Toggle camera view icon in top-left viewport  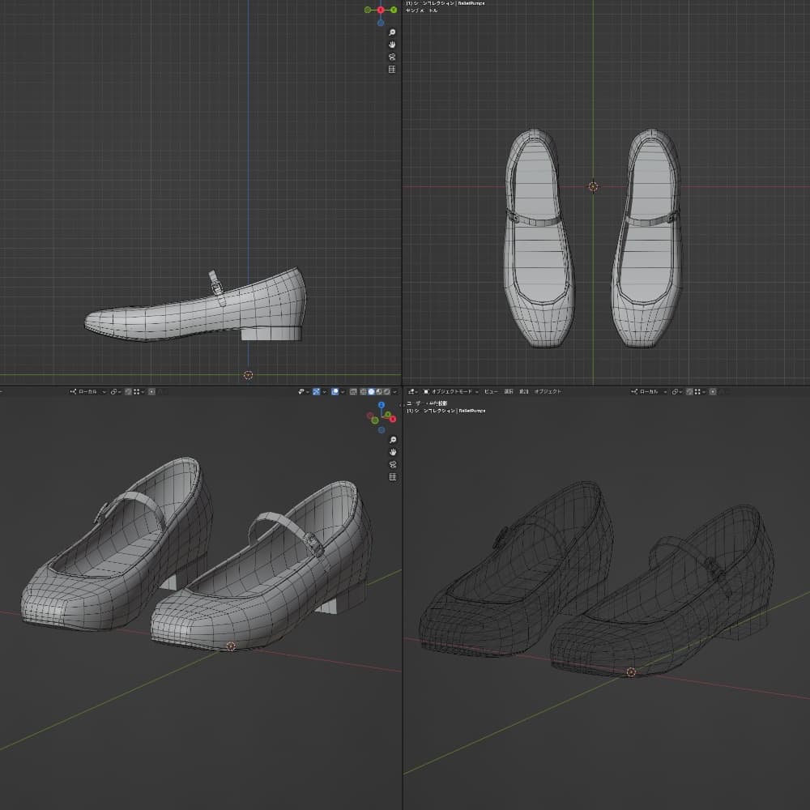point(392,58)
